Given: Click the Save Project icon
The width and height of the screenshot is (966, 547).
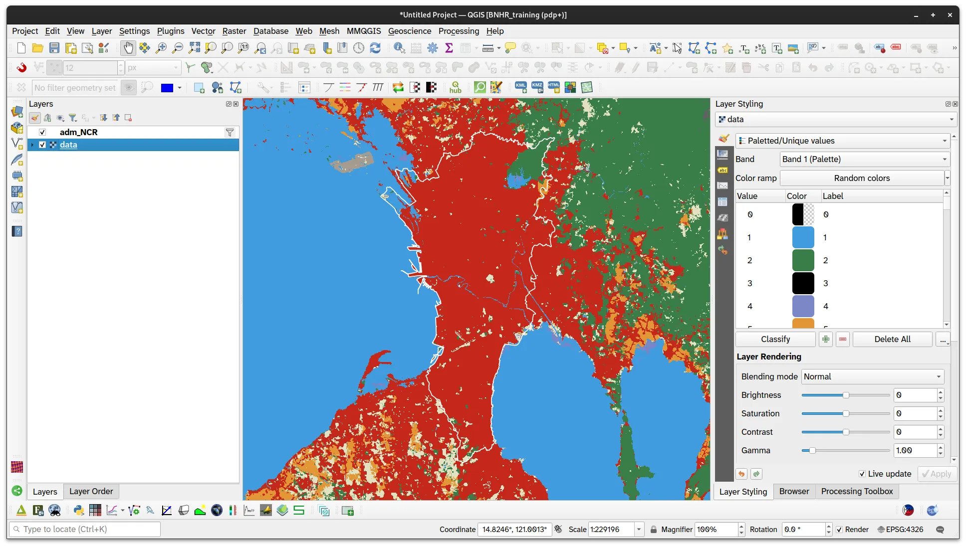Looking at the screenshot, I should tap(54, 48).
